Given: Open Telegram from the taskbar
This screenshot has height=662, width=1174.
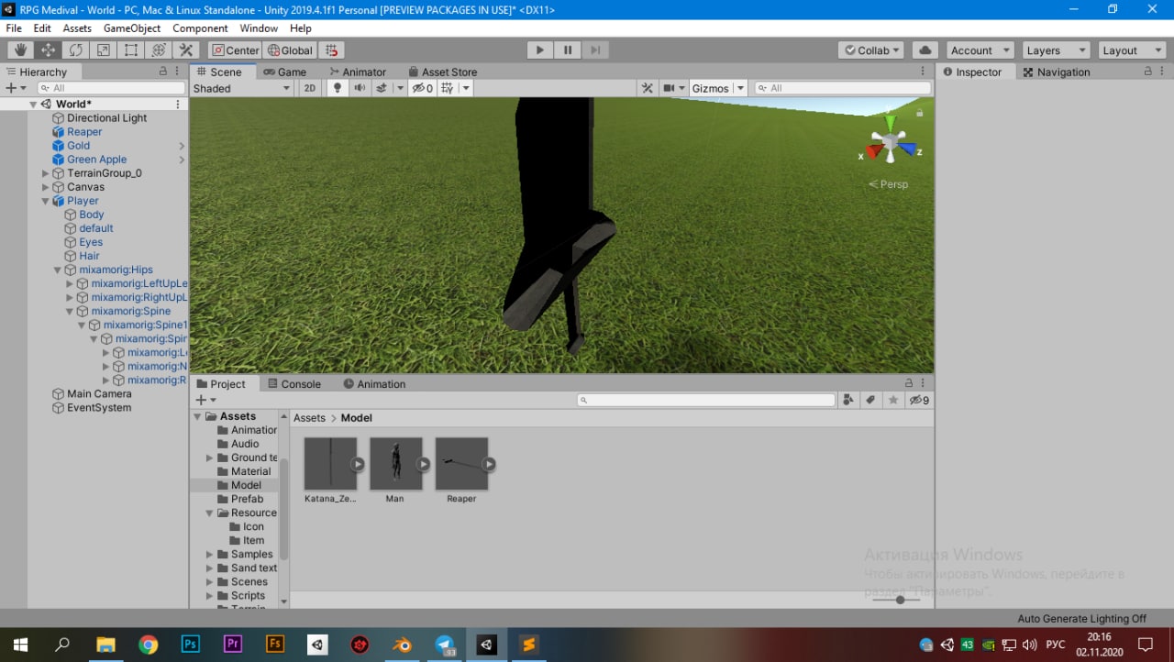Looking at the screenshot, I should point(445,645).
